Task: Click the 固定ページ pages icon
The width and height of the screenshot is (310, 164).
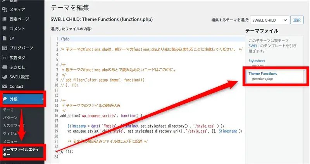Action: point(5,19)
